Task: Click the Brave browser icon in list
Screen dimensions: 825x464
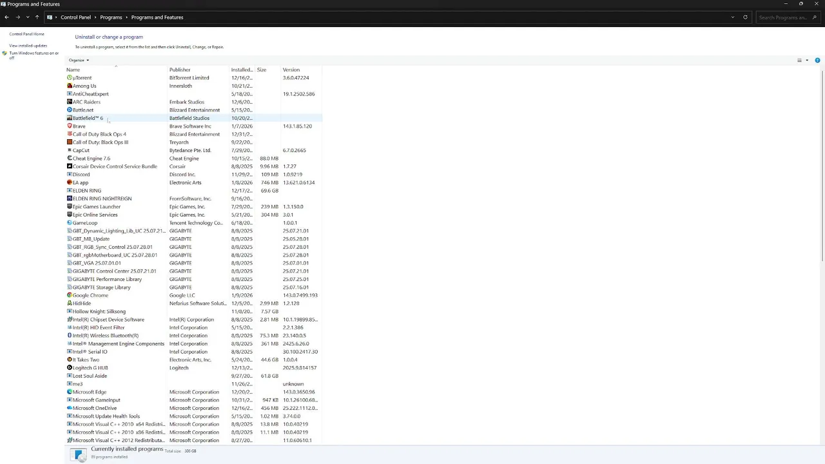Action: pyautogui.click(x=70, y=126)
